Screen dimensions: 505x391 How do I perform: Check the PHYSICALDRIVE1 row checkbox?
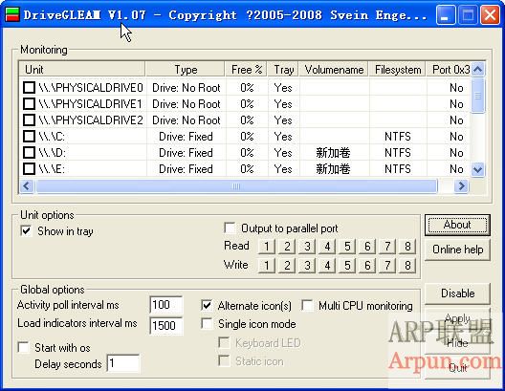coord(30,103)
